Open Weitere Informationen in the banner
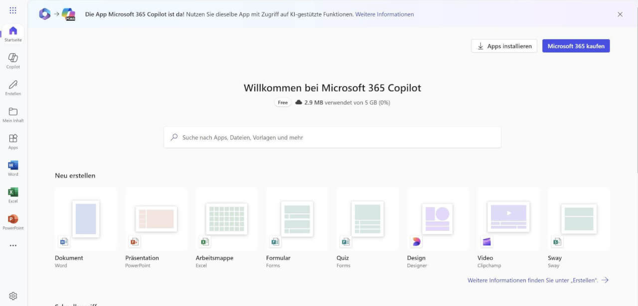This screenshot has height=306, width=638. pos(385,14)
